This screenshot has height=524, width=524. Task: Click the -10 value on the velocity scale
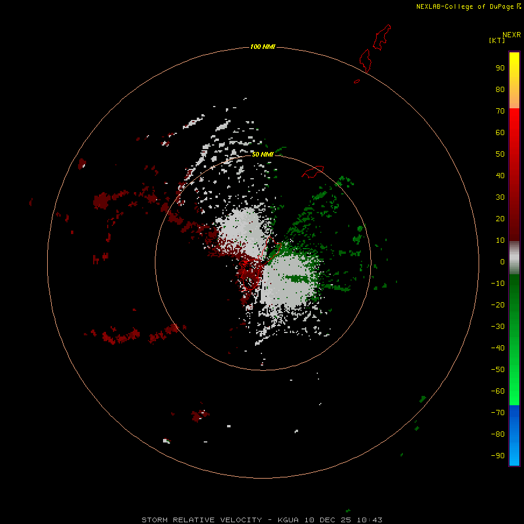pyautogui.click(x=498, y=284)
